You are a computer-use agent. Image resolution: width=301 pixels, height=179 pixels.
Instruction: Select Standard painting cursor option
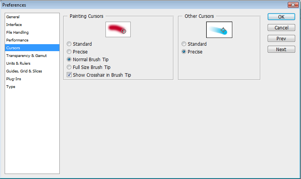(69, 44)
